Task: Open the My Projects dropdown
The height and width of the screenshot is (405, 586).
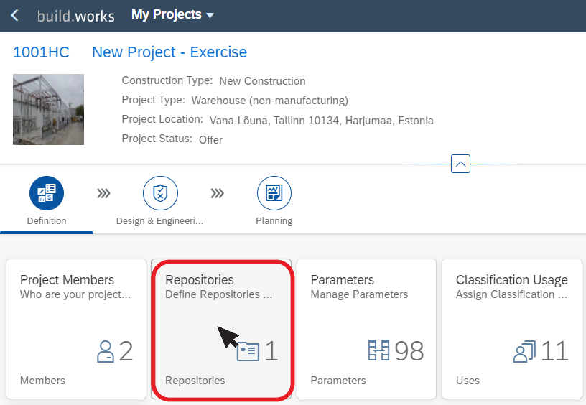Action: [172, 14]
